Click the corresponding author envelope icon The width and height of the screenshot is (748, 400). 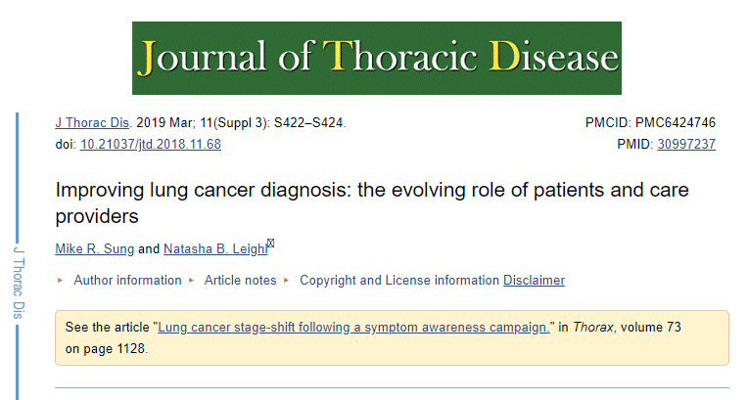[x=271, y=244]
